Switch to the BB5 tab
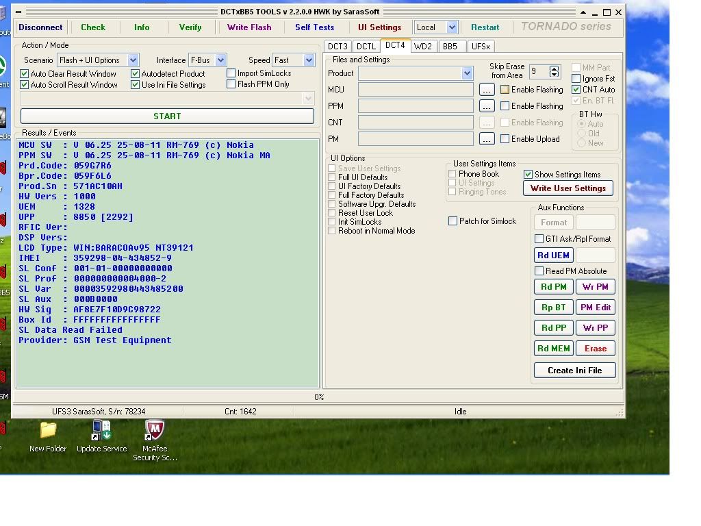The height and width of the screenshot is (526, 701). click(x=450, y=47)
